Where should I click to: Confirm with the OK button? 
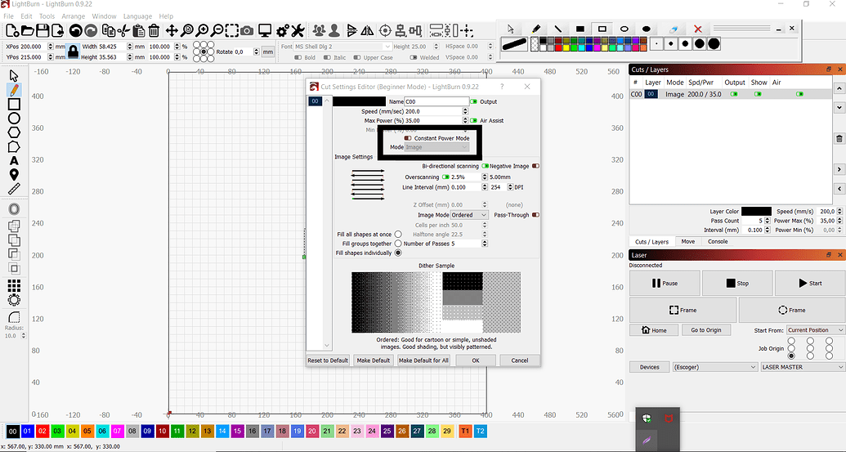(x=476, y=360)
